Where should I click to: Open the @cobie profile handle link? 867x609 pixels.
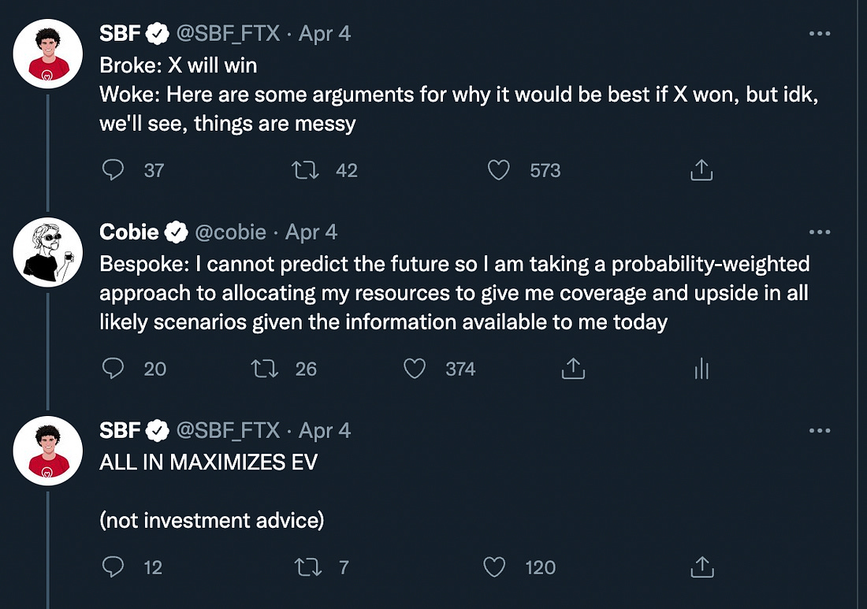230,232
